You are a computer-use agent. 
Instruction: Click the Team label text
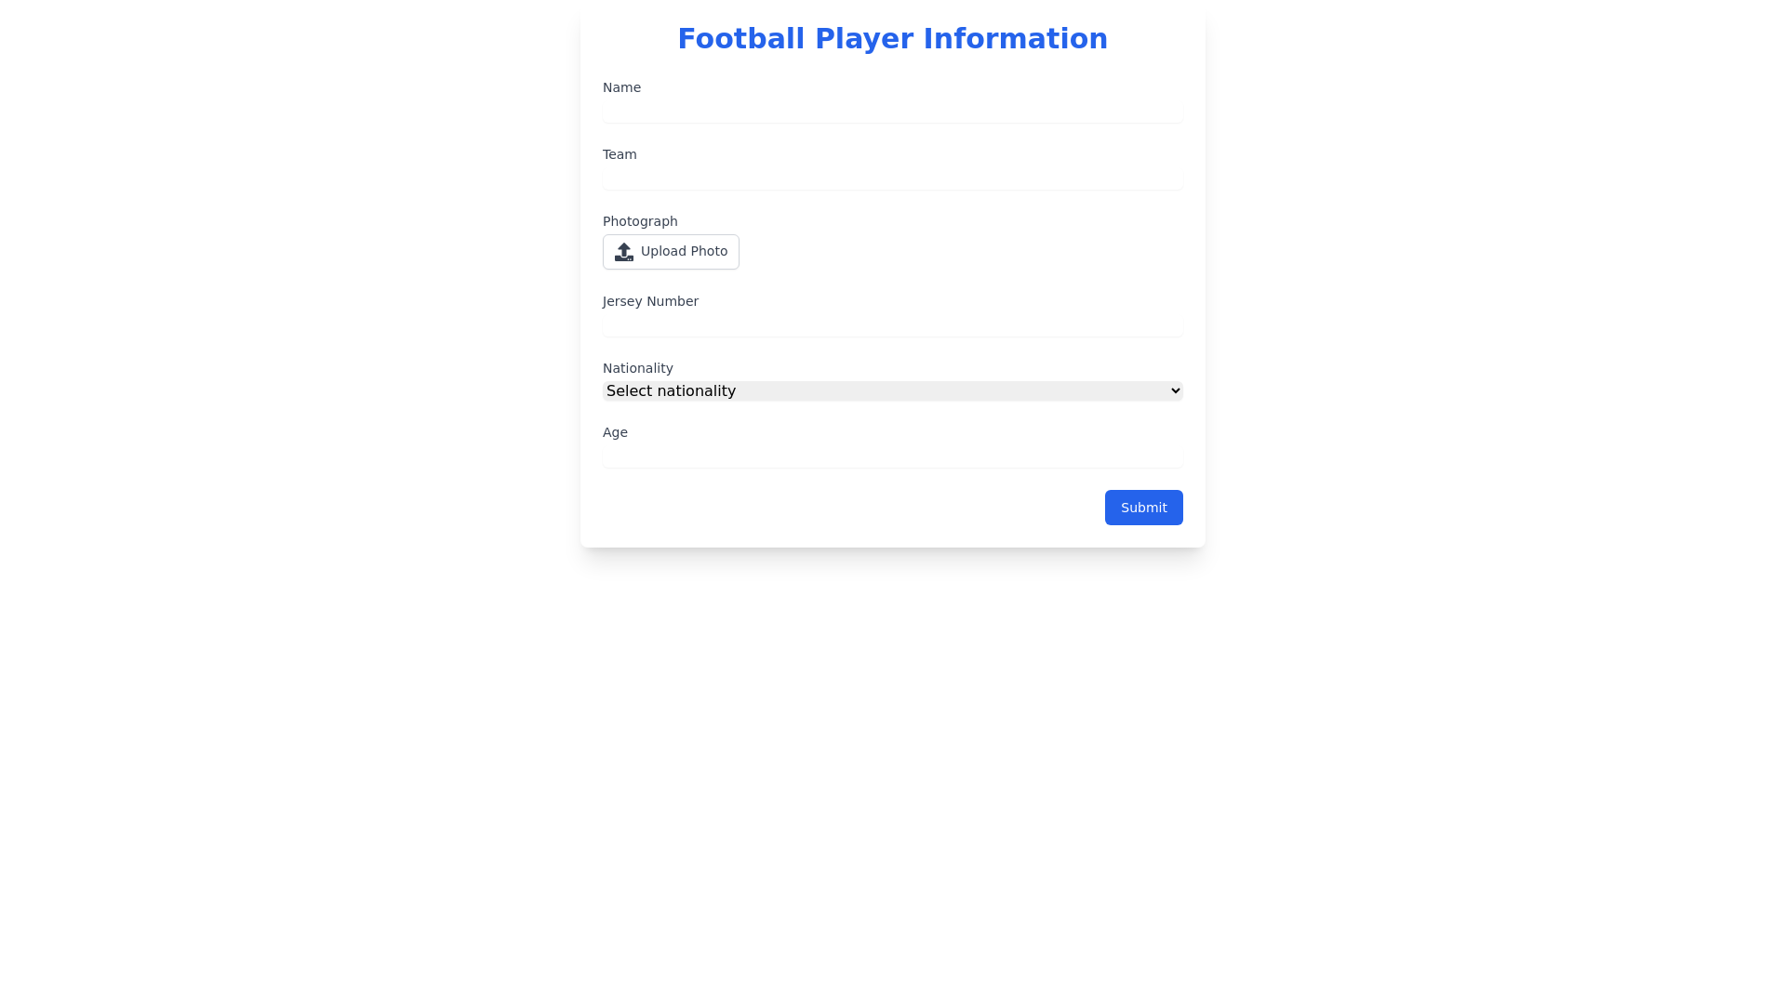(x=620, y=154)
